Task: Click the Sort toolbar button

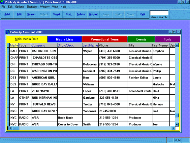Action: [x=69, y=14]
